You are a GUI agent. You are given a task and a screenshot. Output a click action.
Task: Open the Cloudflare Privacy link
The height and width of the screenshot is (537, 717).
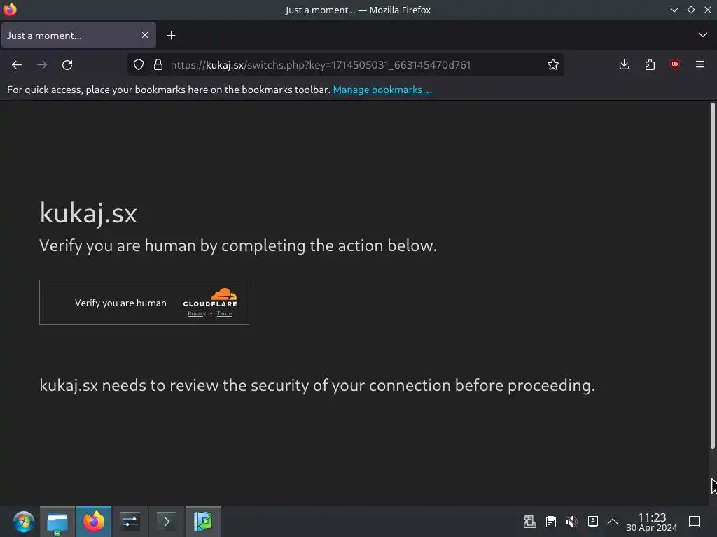point(197,314)
